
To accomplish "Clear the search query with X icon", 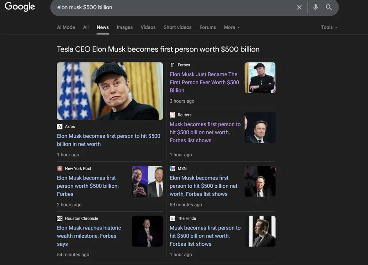I will 299,7.
